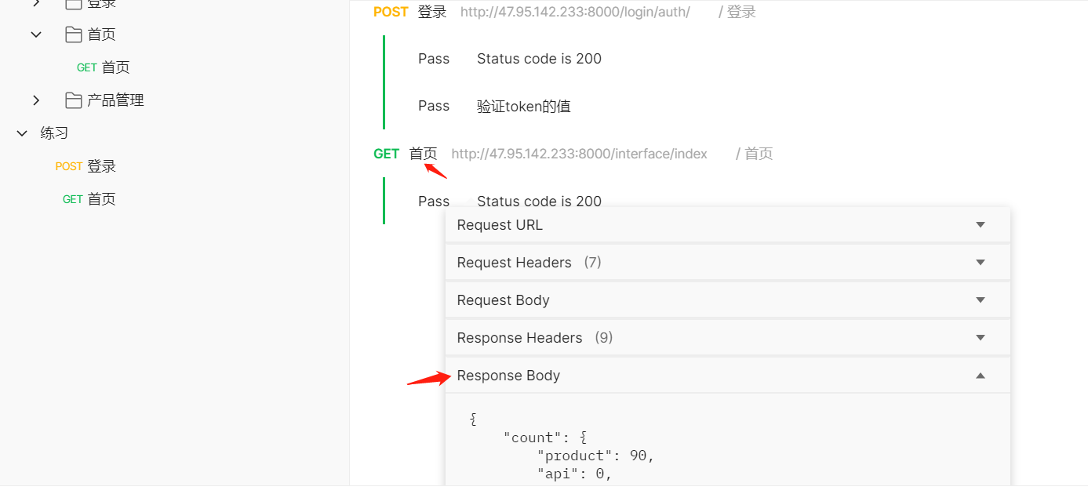Click the 首页 folder icon in sidebar
This screenshot has height=494, width=1088.
point(74,35)
